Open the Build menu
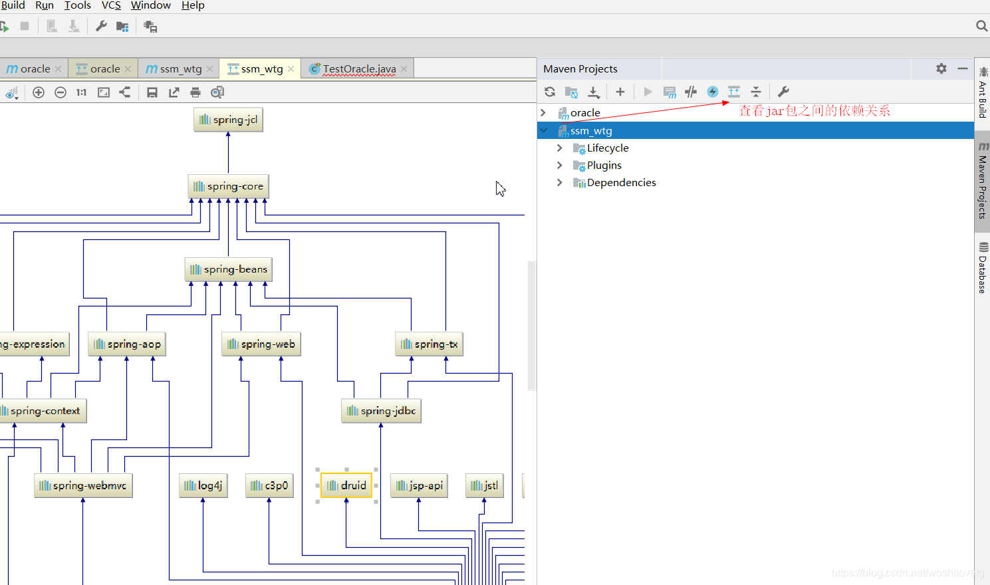 [13, 5]
